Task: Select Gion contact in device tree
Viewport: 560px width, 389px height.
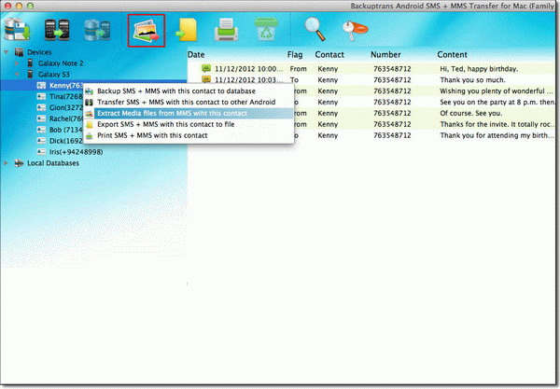Action: (x=66, y=107)
